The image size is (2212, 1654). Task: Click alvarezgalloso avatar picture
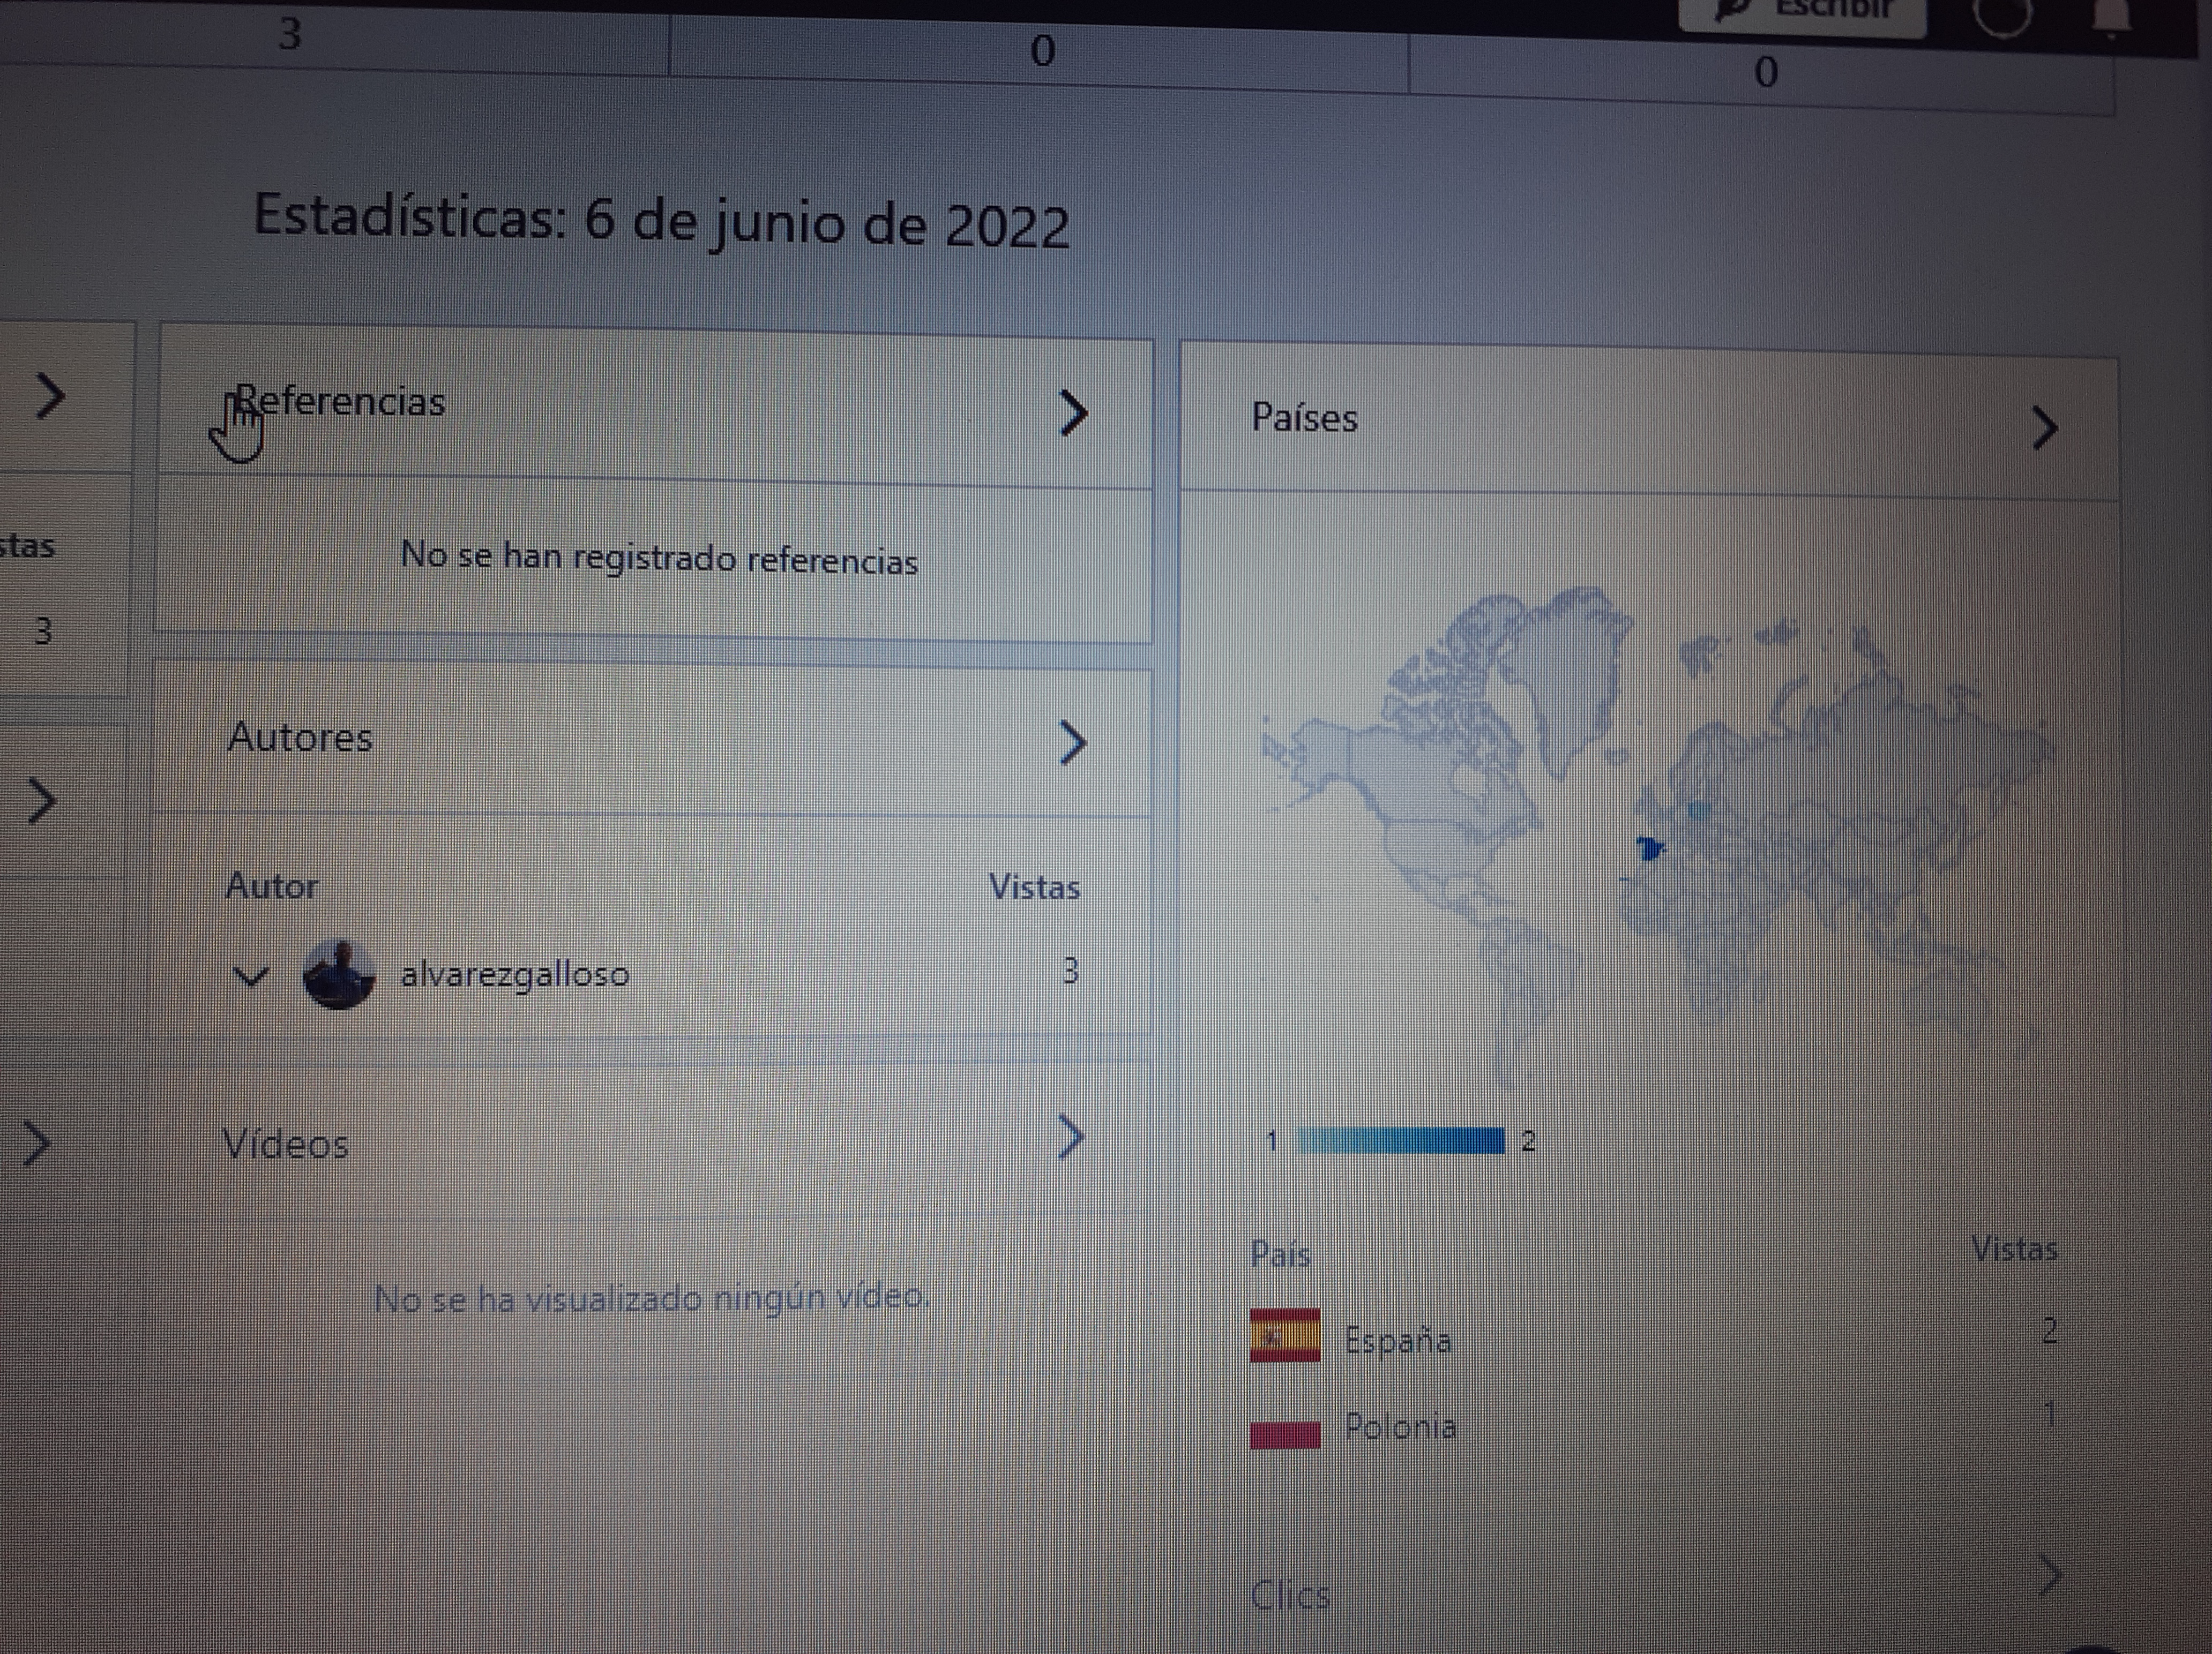(x=339, y=974)
